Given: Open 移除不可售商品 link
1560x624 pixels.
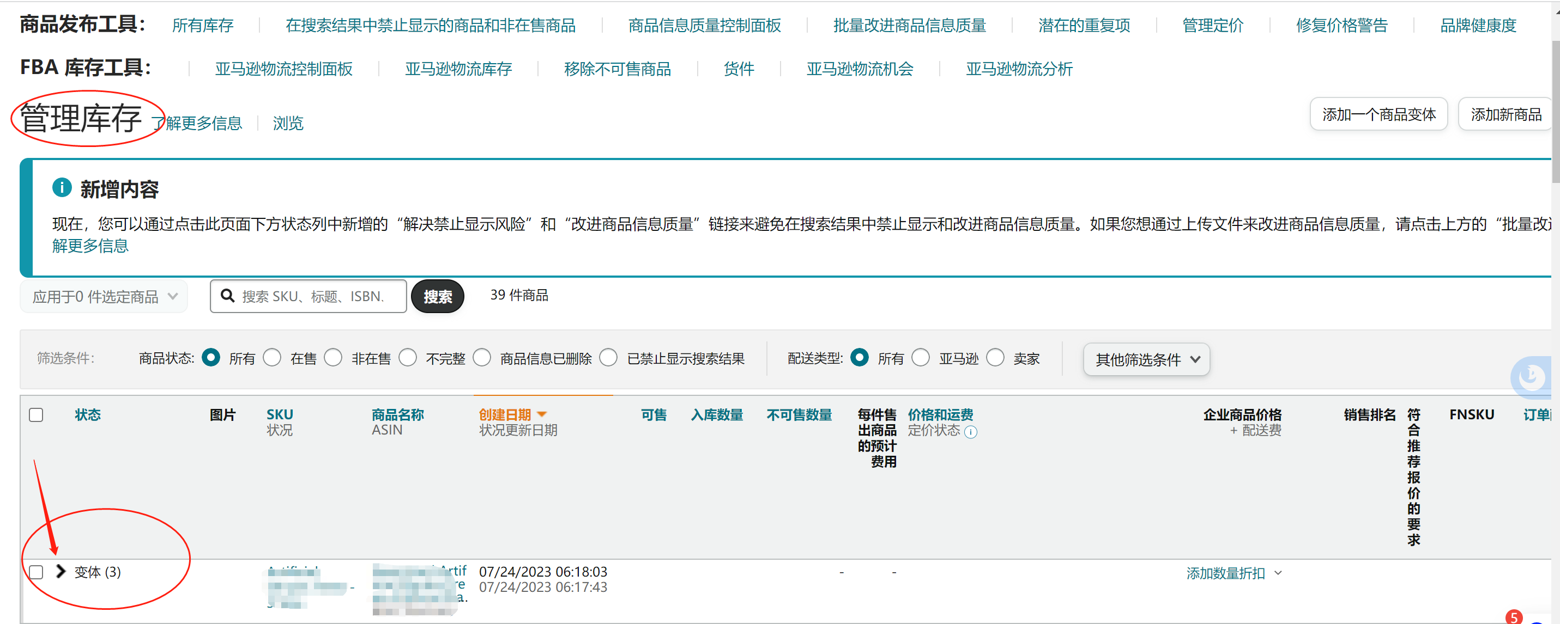Looking at the screenshot, I should (x=618, y=69).
